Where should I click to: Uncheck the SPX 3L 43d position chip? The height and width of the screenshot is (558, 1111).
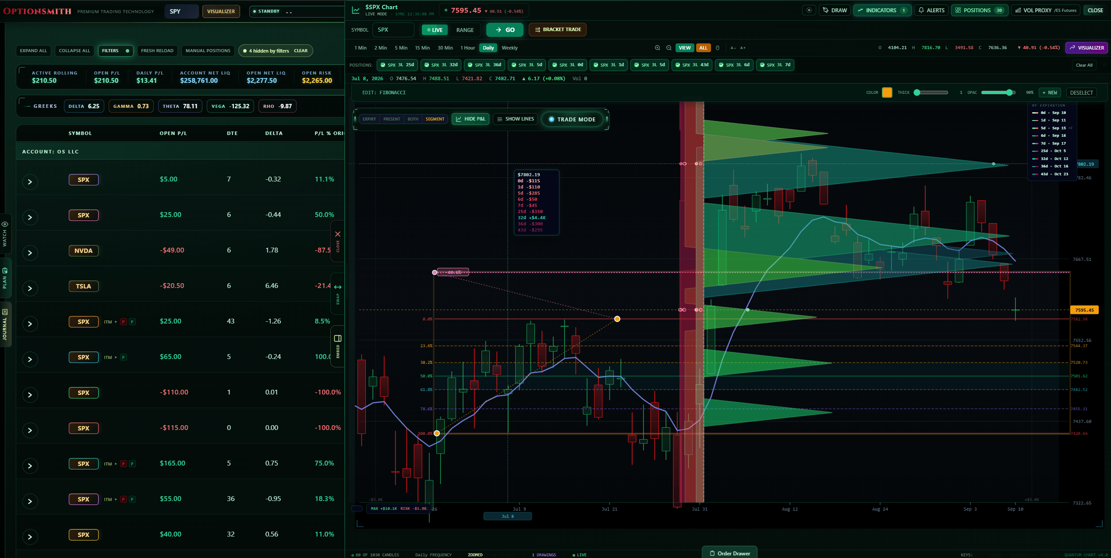(x=692, y=65)
